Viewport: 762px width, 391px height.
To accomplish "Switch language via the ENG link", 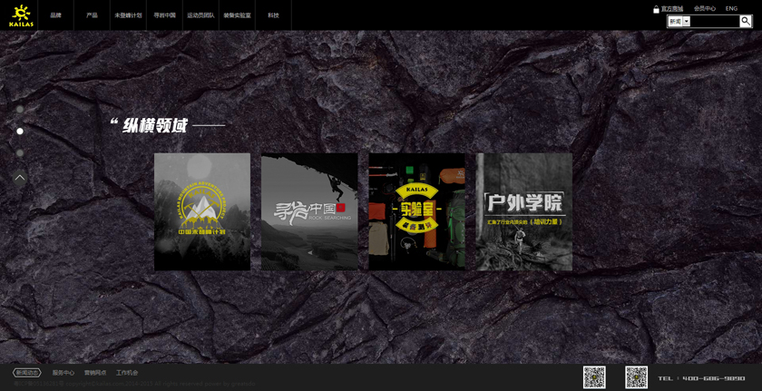I will 731,9.
